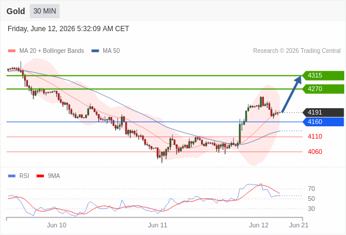This screenshot has width=346, height=235.
Task: Click the 4270 resistance price tag
Action: pyautogui.click(x=323, y=89)
